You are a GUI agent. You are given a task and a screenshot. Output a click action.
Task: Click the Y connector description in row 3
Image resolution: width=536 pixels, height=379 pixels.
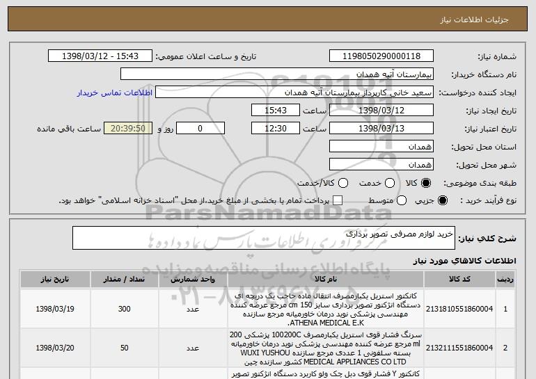pyautogui.click(x=326, y=374)
